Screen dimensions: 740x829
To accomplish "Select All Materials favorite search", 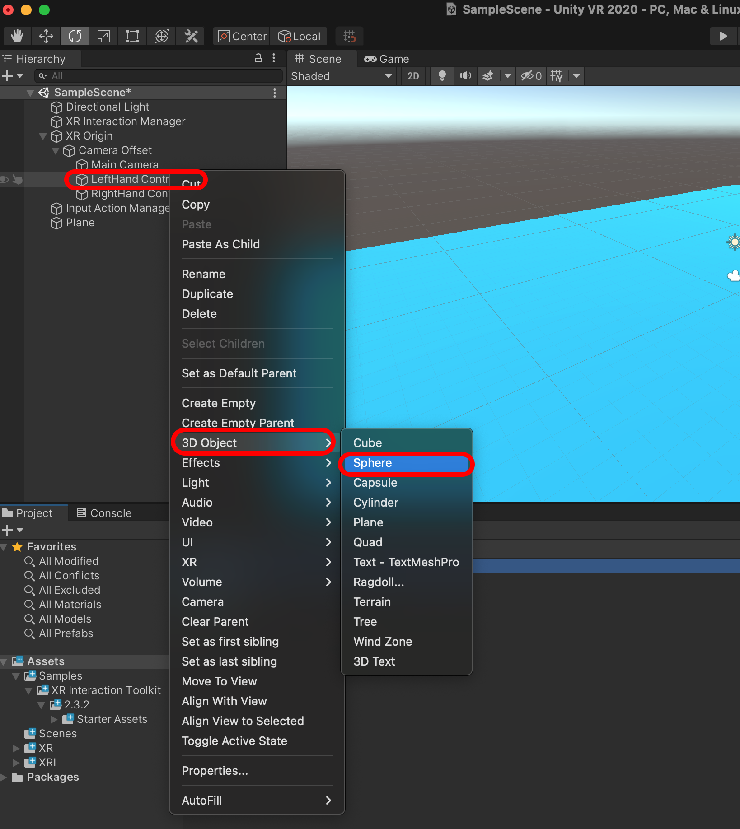I will [x=63, y=605].
